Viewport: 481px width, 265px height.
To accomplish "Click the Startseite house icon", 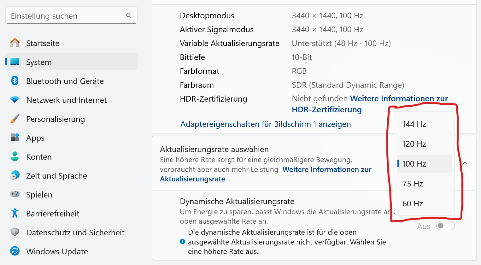I will [15, 43].
